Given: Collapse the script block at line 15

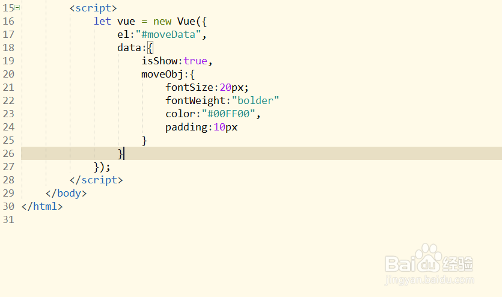Looking at the screenshot, I should click(16, 8).
